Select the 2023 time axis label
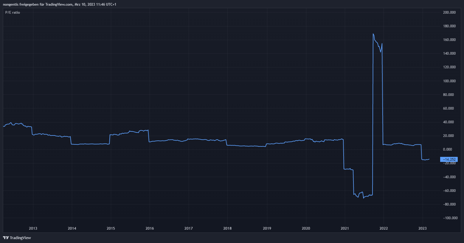Screen dimensions: 464x243 [423, 228]
